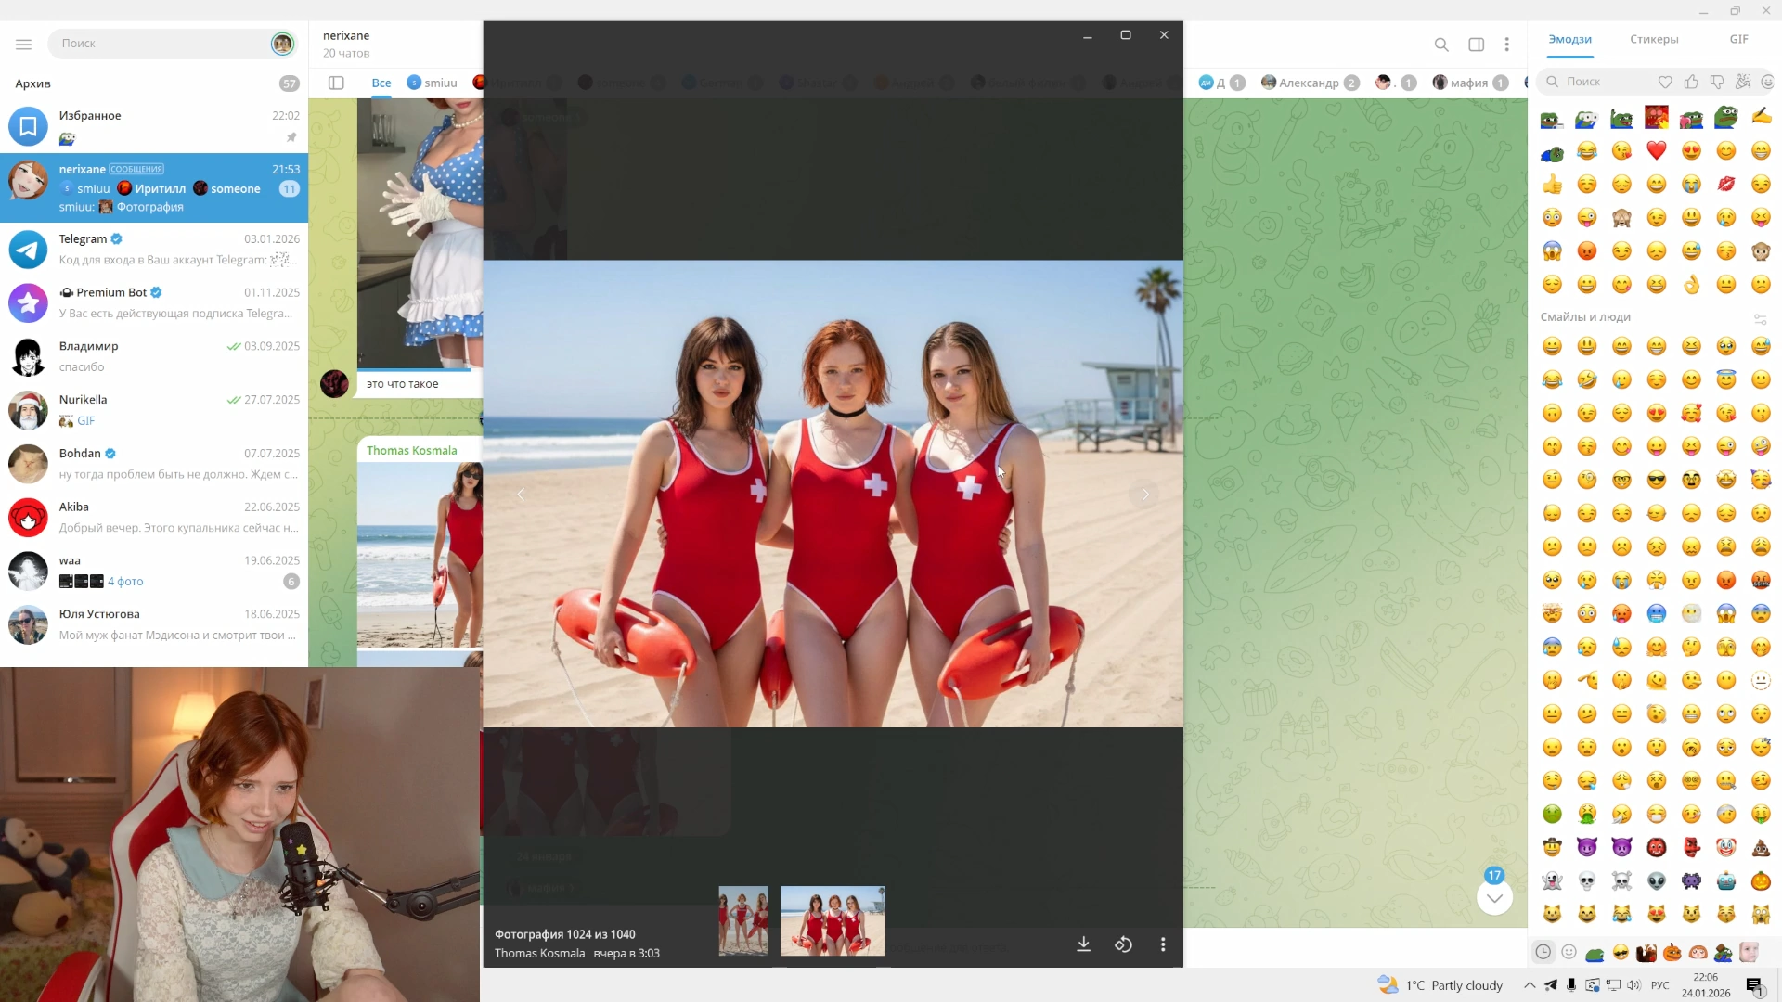
Task: Go to next photo arrow
Action: tap(1145, 495)
